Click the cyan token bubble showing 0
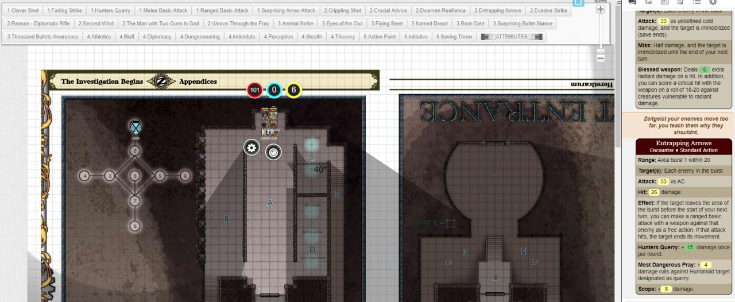Image resolution: width=735 pixels, height=302 pixels. [x=274, y=90]
